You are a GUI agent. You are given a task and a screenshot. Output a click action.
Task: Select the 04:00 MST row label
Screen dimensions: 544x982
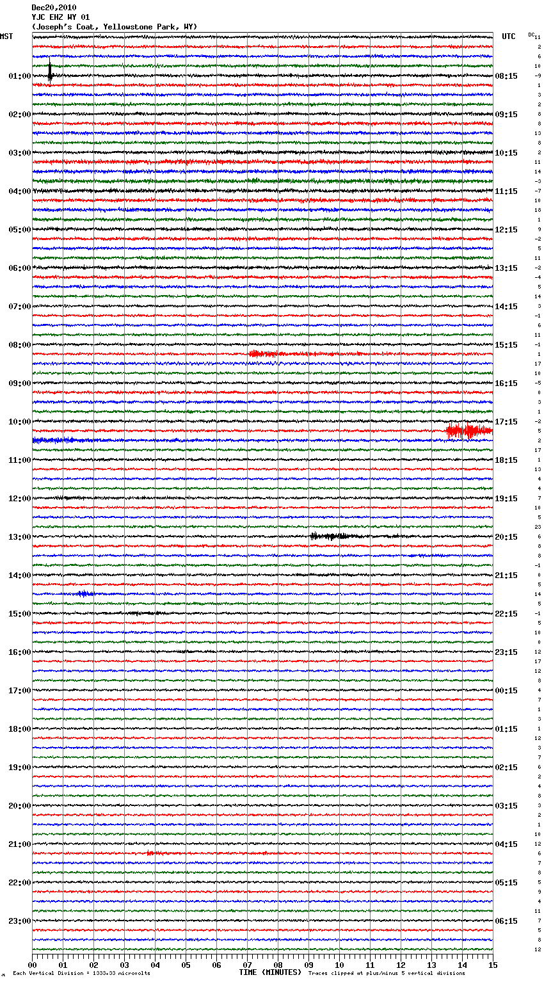click(x=19, y=191)
